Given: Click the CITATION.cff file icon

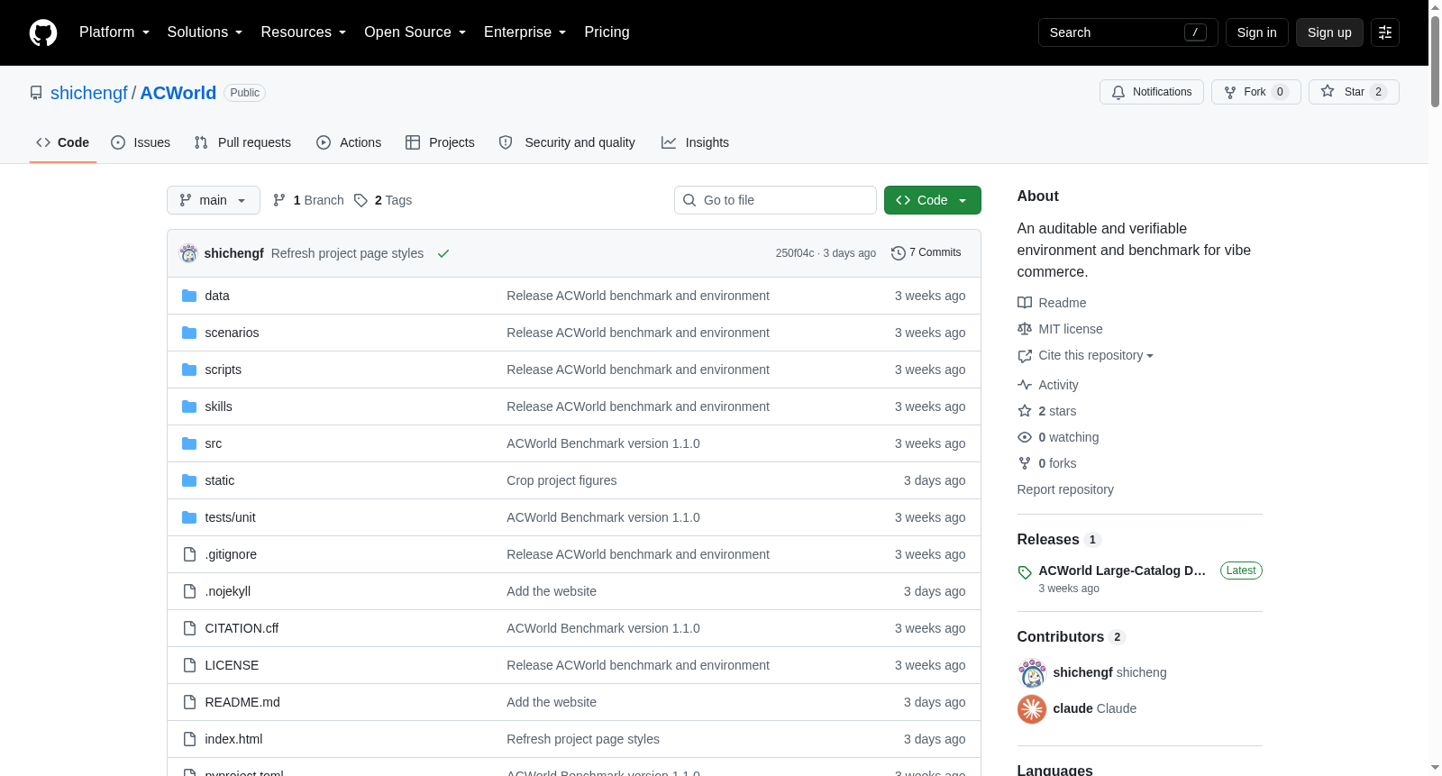Looking at the screenshot, I should pyautogui.click(x=189, y=628).
